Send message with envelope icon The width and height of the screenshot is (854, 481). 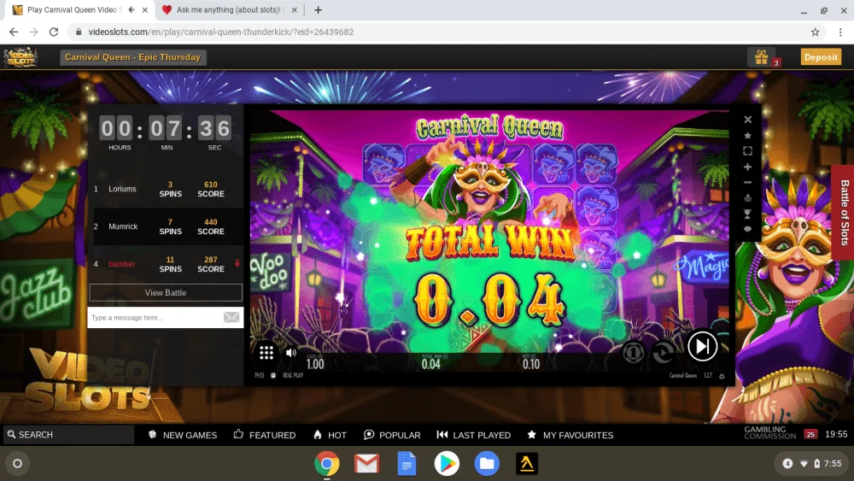231,318
